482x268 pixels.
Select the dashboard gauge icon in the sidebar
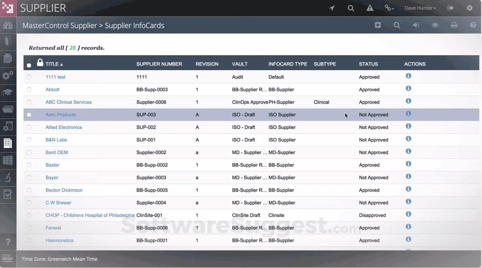[x=8, y=25]
